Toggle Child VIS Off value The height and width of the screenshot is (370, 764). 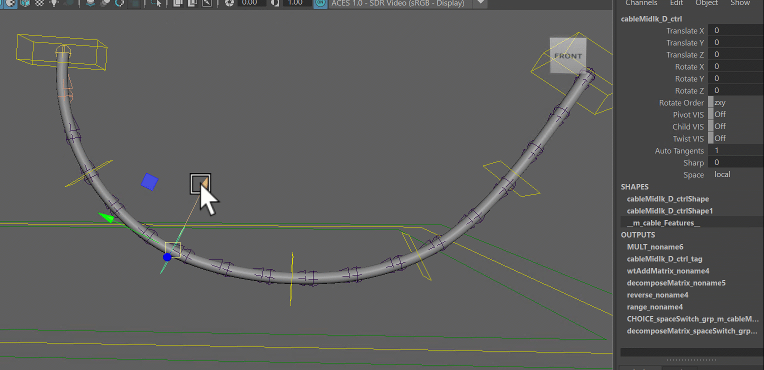click(x=736, y=126)
